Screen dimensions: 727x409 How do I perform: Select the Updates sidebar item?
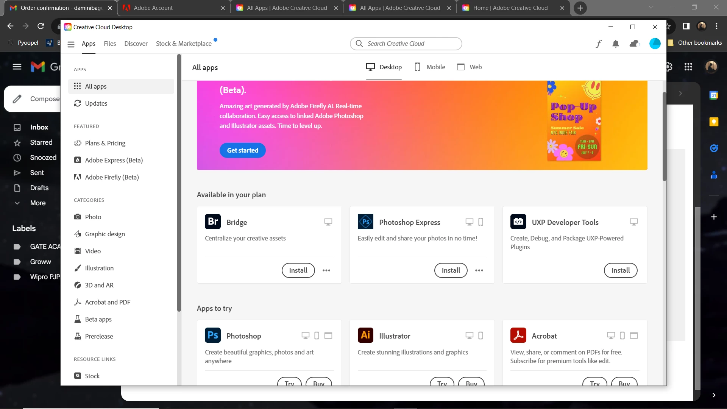[x=96, y=103]
